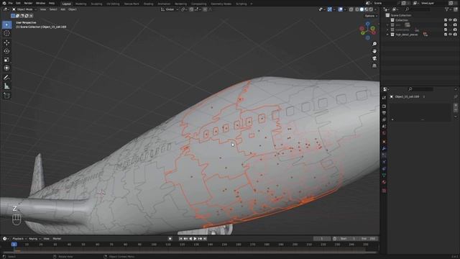Open the Playback dropdown in timeline
460x259 pixels.
[x=19, y=239]
